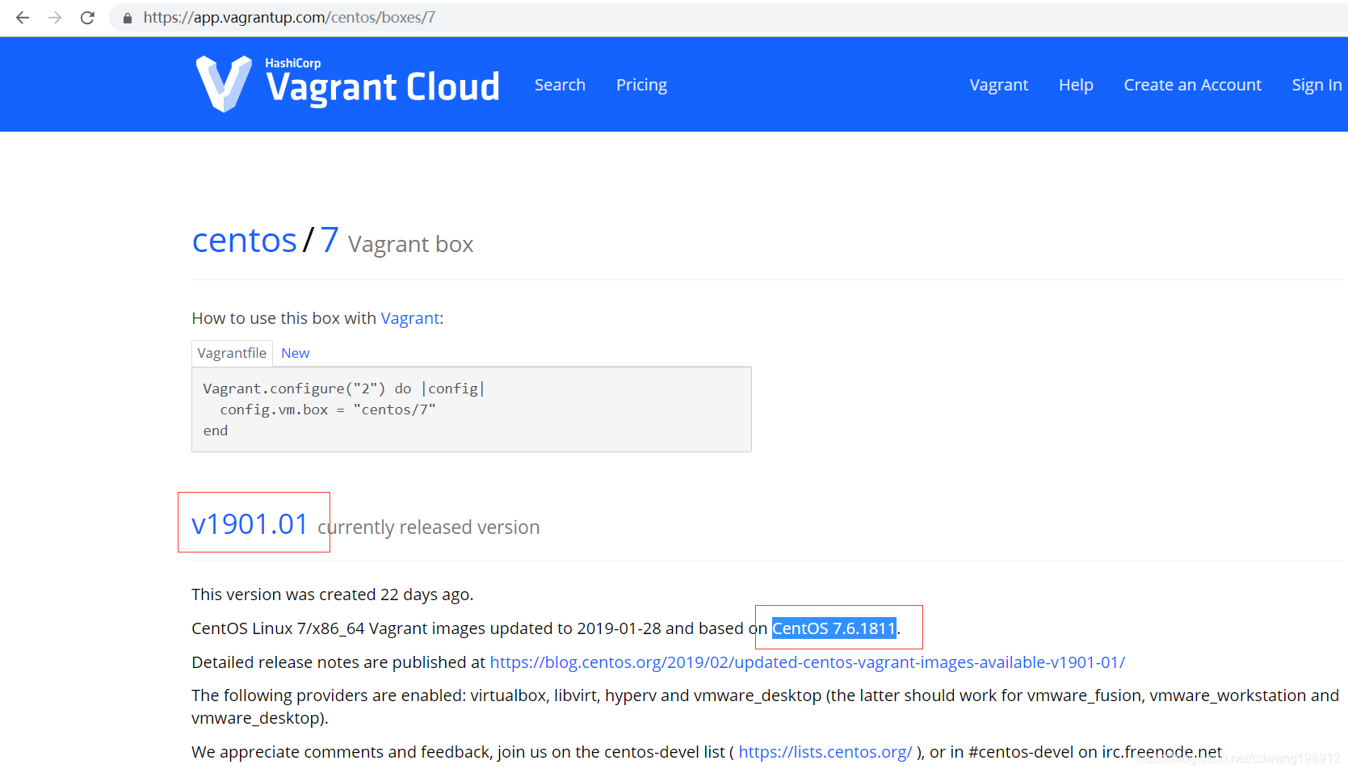The height and width of the screenshot is (773, 1348).
Task: Click the Vagrantfile code snippet box
Action: click(472, 410)
